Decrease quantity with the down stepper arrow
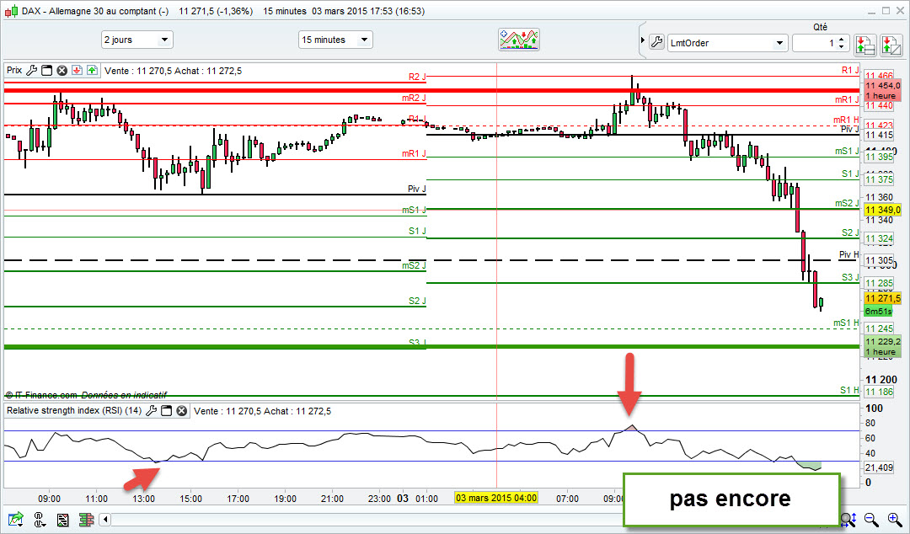Image resolution: width=910 pixels, height=534 pixels. (842, 47)
